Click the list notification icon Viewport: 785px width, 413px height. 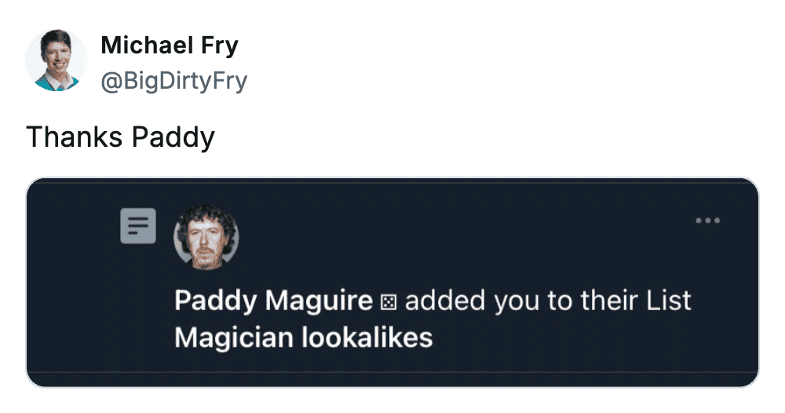tap(138, 226)
